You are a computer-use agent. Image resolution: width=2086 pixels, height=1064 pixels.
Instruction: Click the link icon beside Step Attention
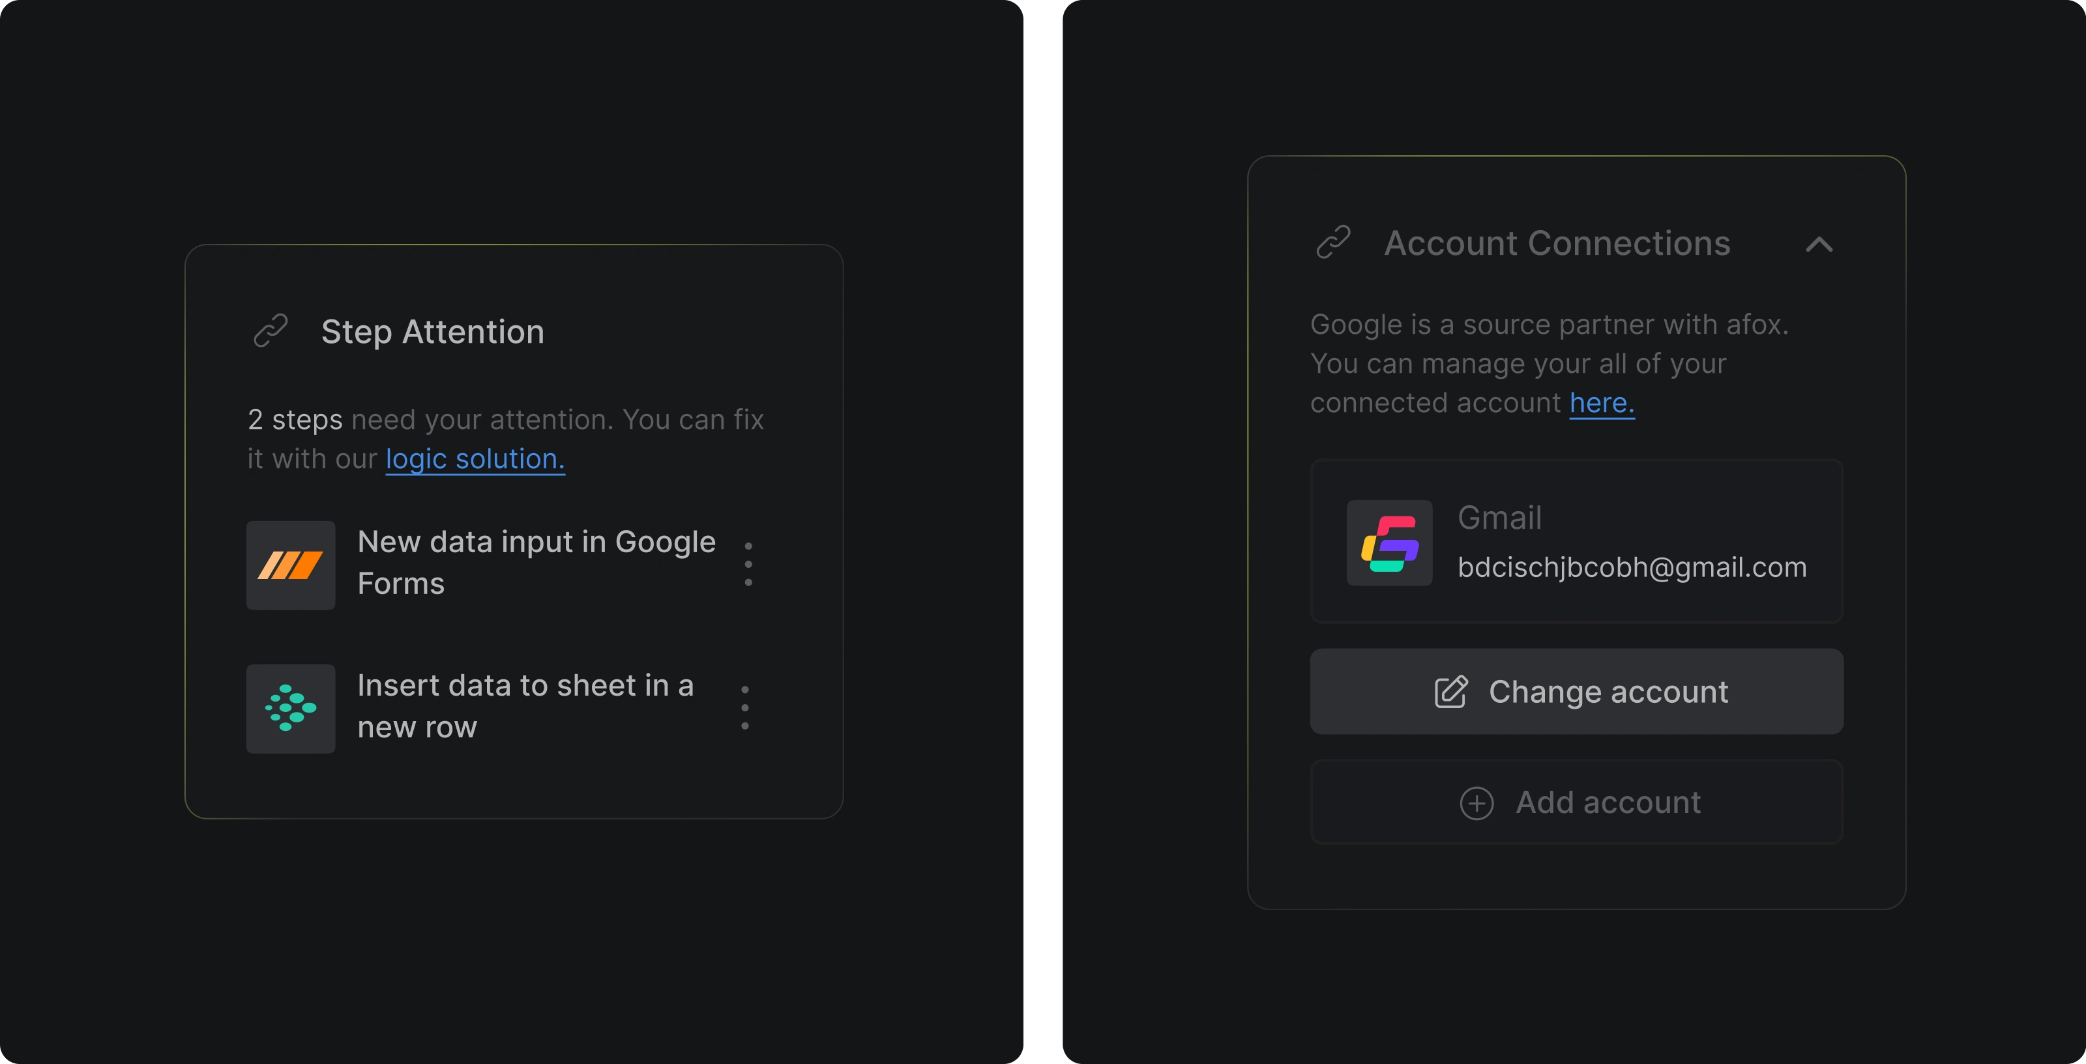[x=271, y=331]
